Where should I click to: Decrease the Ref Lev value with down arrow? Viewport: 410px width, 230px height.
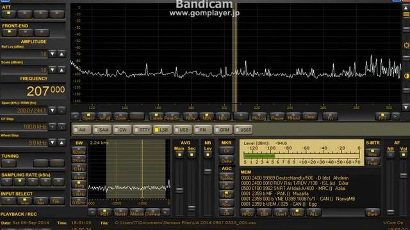tap(53, 54)
